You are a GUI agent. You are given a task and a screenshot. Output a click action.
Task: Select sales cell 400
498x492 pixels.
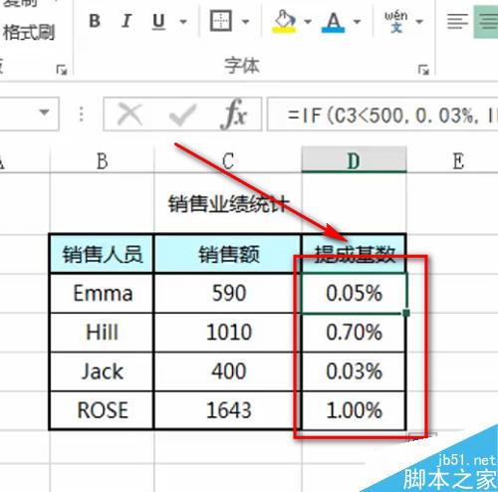[x=228, y=371]
